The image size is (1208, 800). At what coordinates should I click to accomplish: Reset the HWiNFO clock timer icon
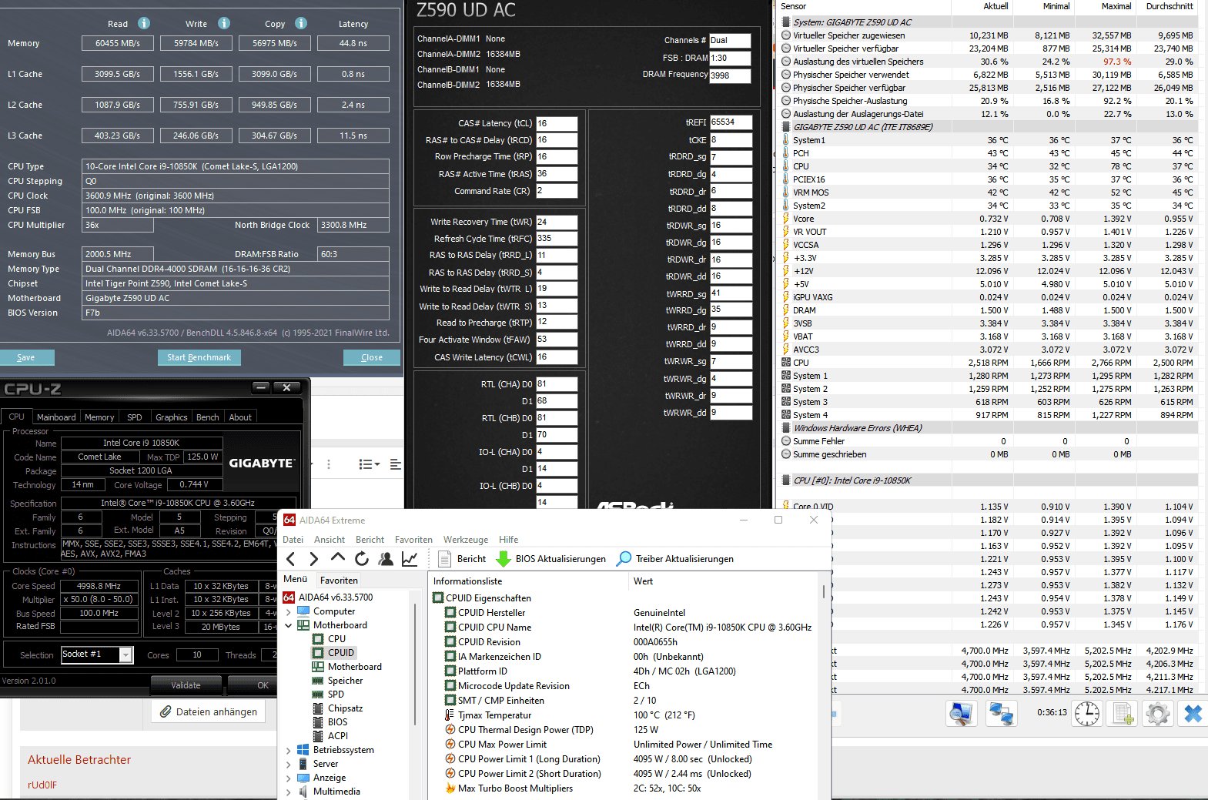coord(1087,714)
